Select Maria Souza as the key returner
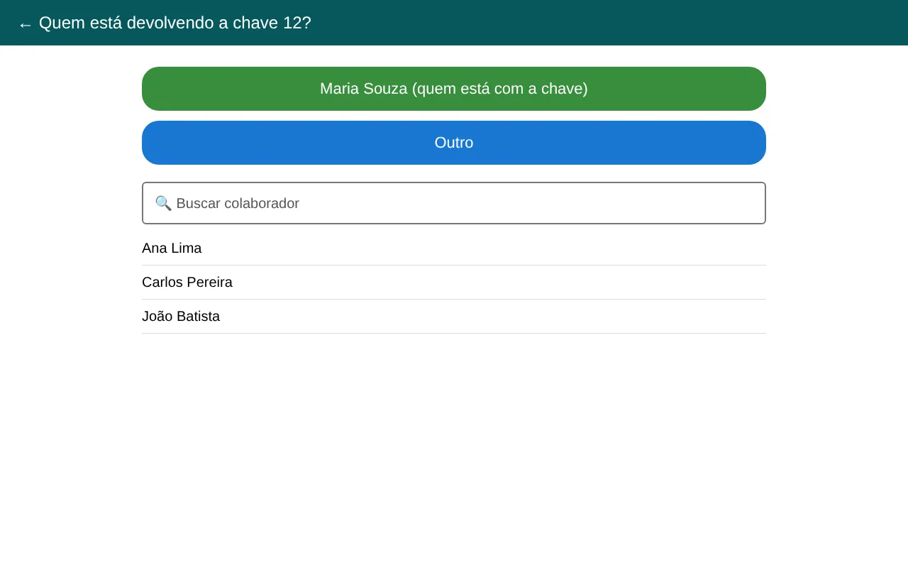This screenshot has height=568, width=908. point(454,89)
